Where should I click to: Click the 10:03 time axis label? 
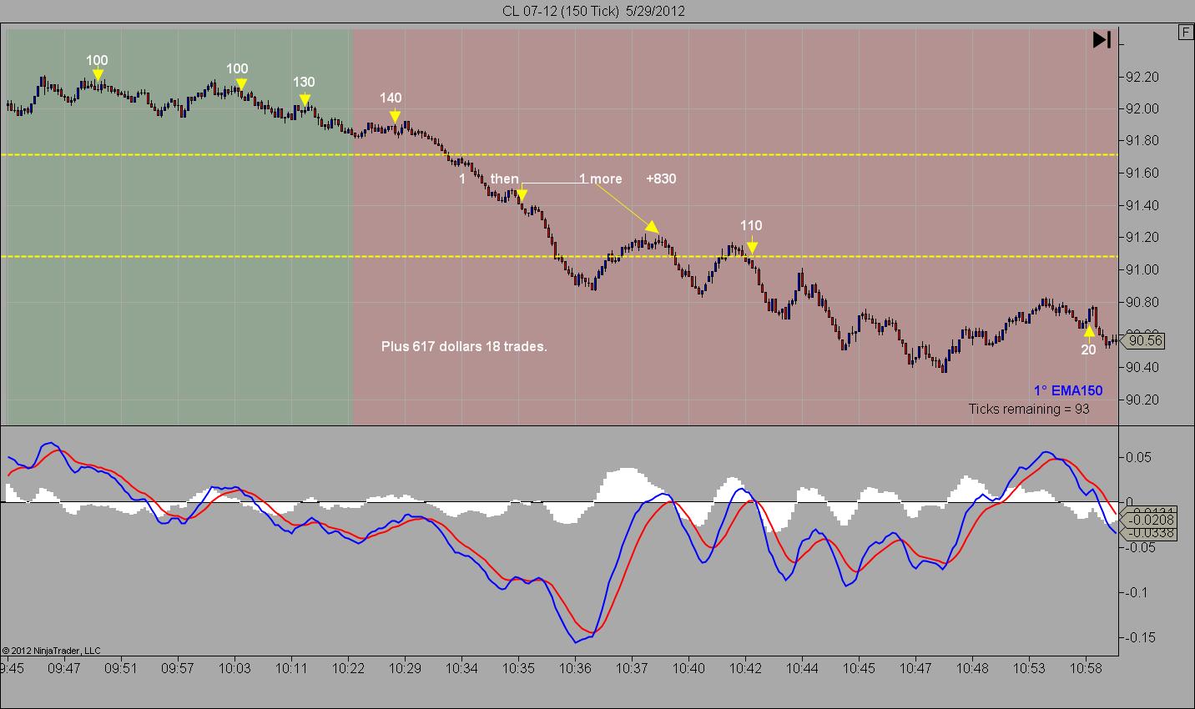(234, 668)
